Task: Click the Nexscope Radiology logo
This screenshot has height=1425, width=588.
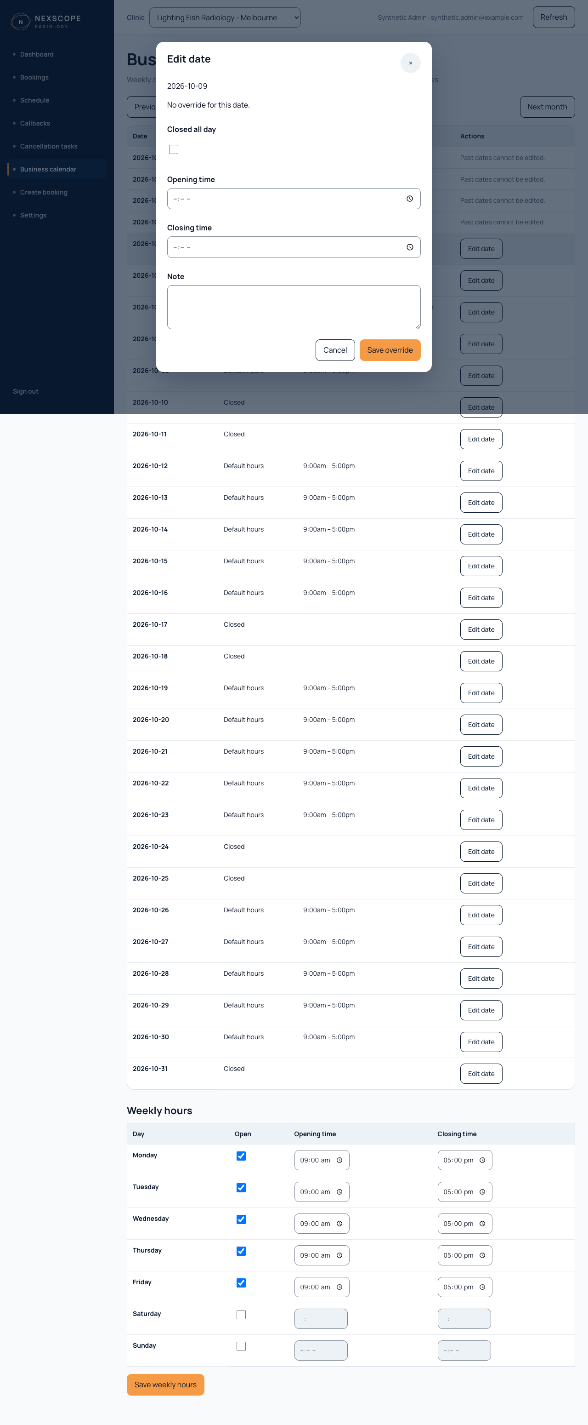Action: (46, 21)
